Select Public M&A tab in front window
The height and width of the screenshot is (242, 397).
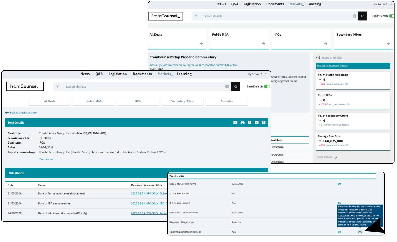pyautogui.click(x=94, y=101)
